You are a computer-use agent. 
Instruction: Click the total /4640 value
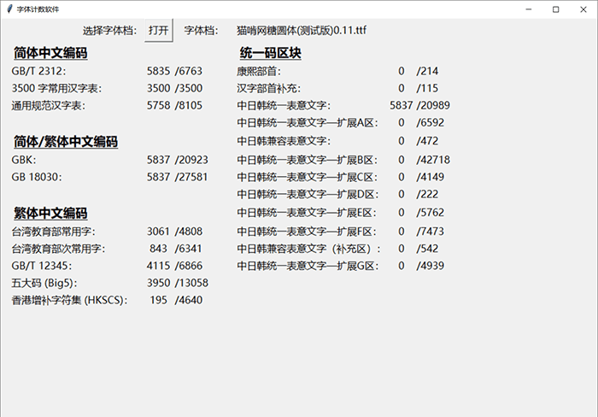(x=189, y=300)
